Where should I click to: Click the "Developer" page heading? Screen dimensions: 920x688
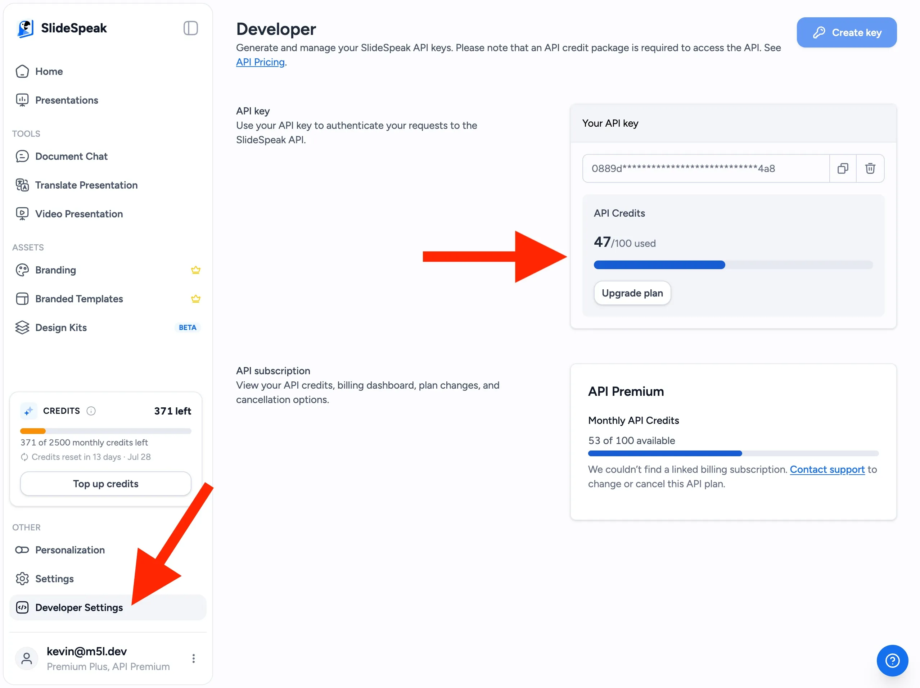(276, 29)
